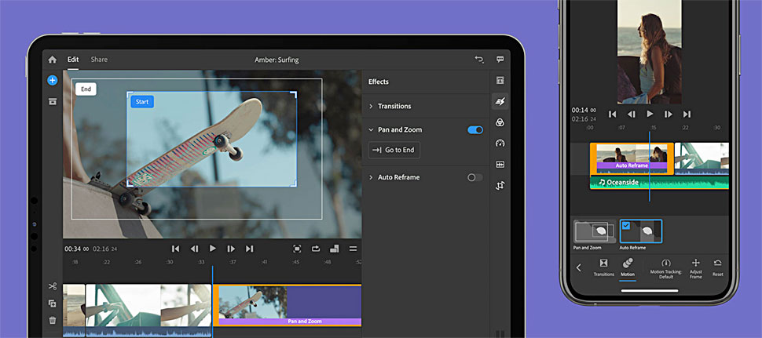Toggle fullscreen preview on tablet

297,249
